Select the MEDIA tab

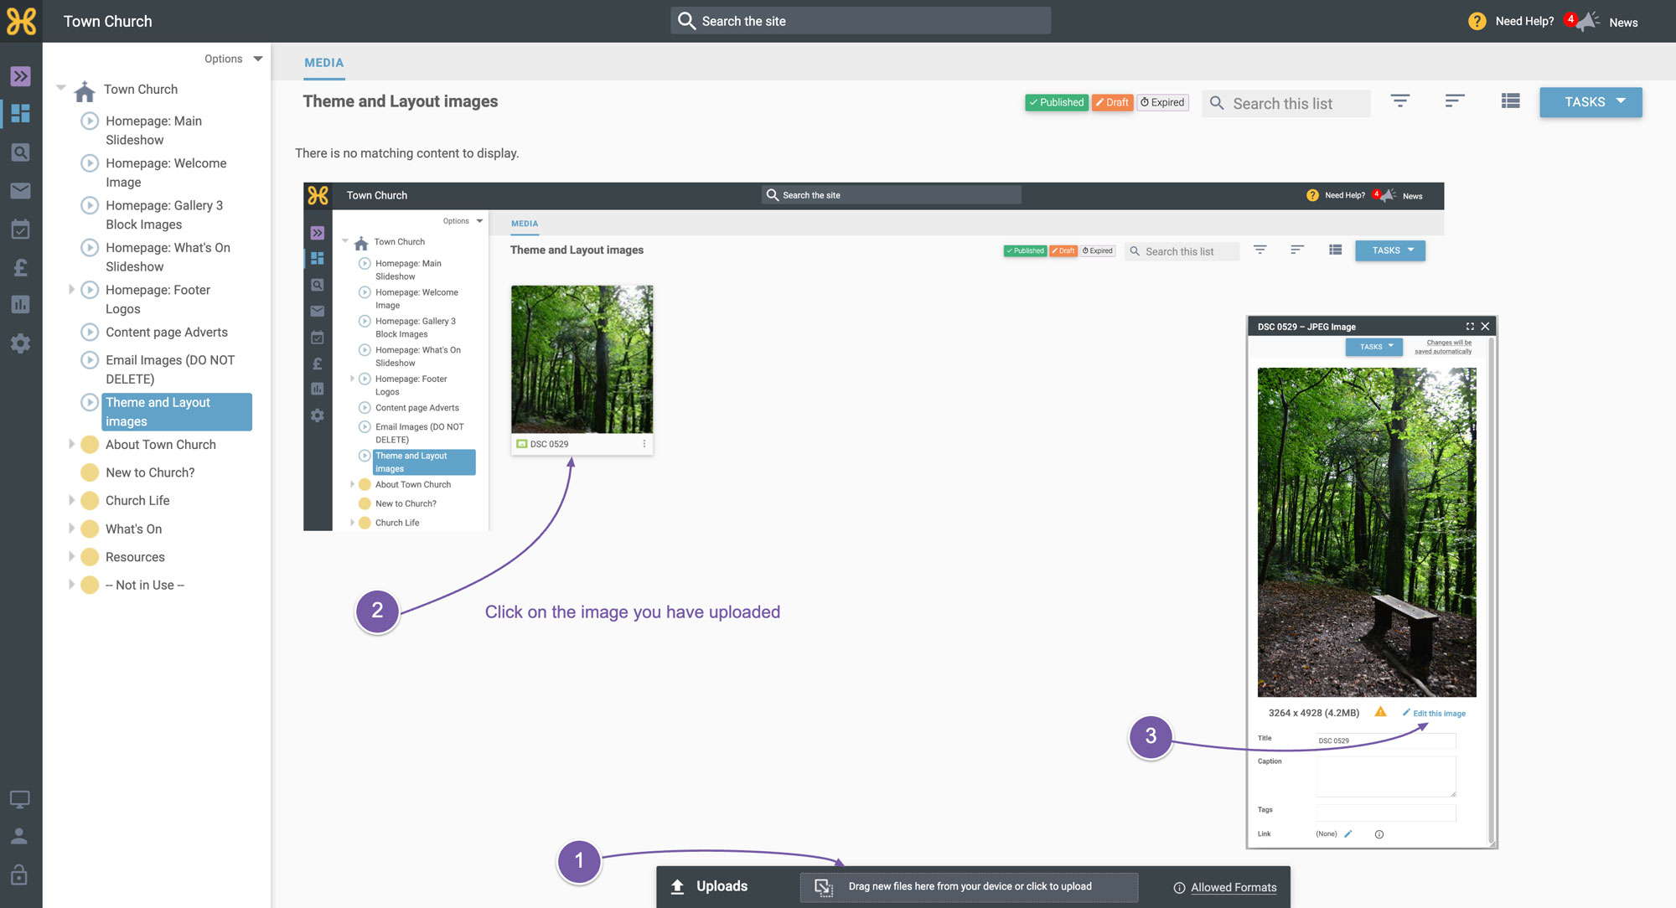324,63
